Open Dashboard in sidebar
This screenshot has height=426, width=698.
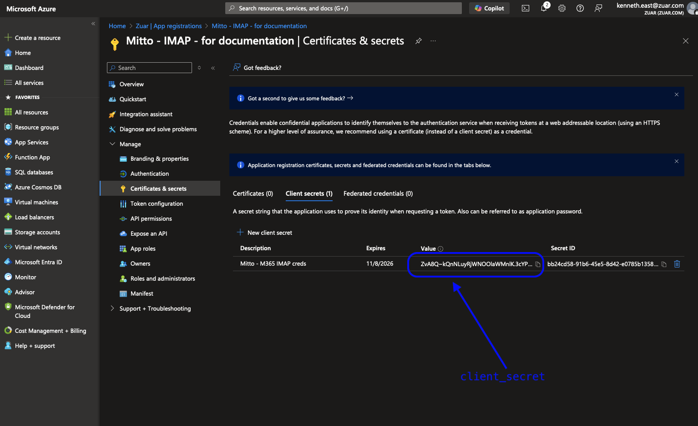[29, 68]
